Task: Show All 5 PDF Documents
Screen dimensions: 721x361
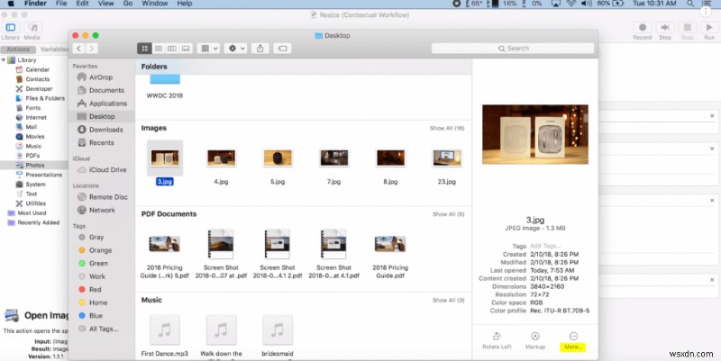Action: click(x=448, y=214)
